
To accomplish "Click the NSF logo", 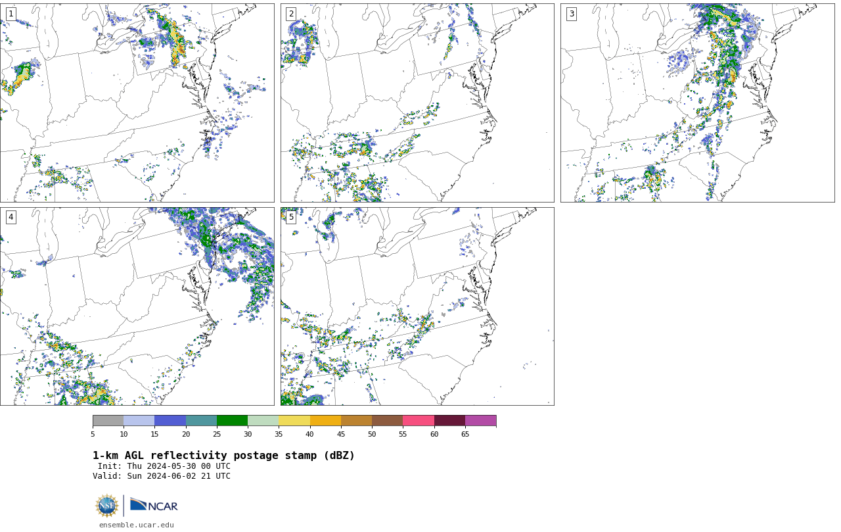I will click(107, 506).
